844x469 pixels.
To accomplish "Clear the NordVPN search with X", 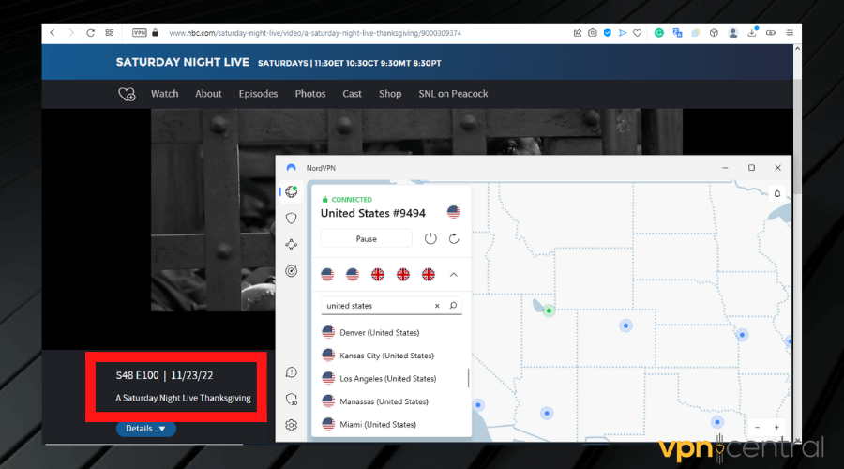I will coord(437,306).
